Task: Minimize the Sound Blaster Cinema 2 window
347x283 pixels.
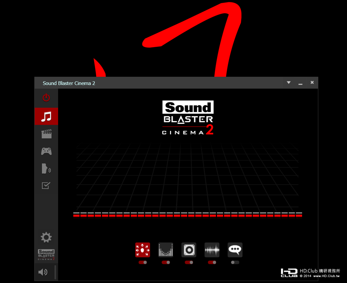Action: pos(300,84)
